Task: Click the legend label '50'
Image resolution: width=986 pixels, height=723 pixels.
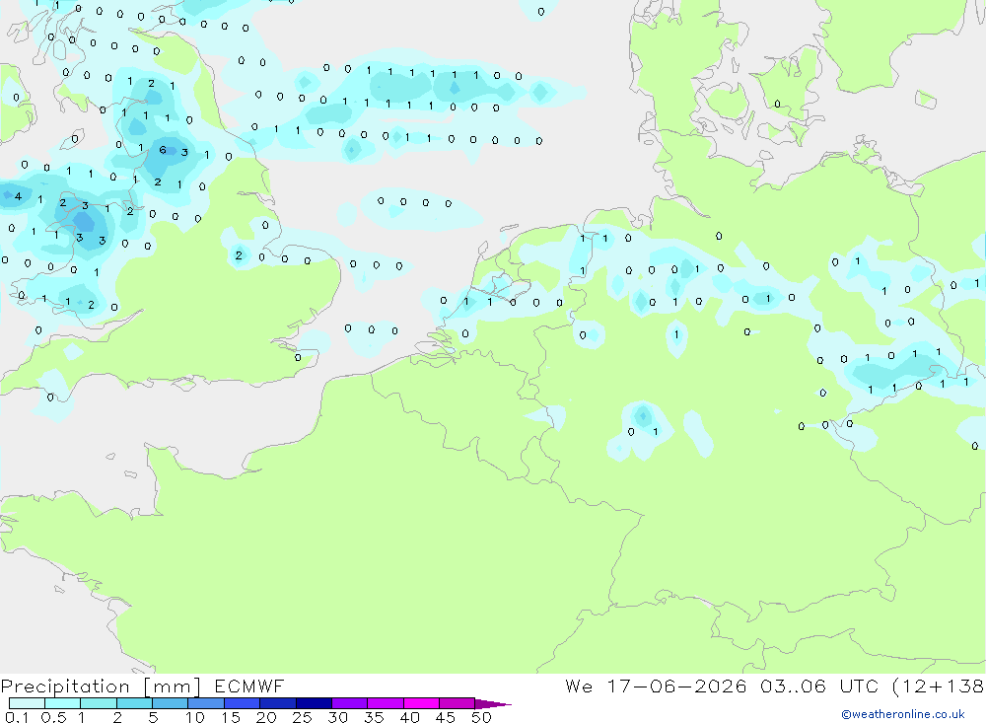Action: [x=481, y=717]
